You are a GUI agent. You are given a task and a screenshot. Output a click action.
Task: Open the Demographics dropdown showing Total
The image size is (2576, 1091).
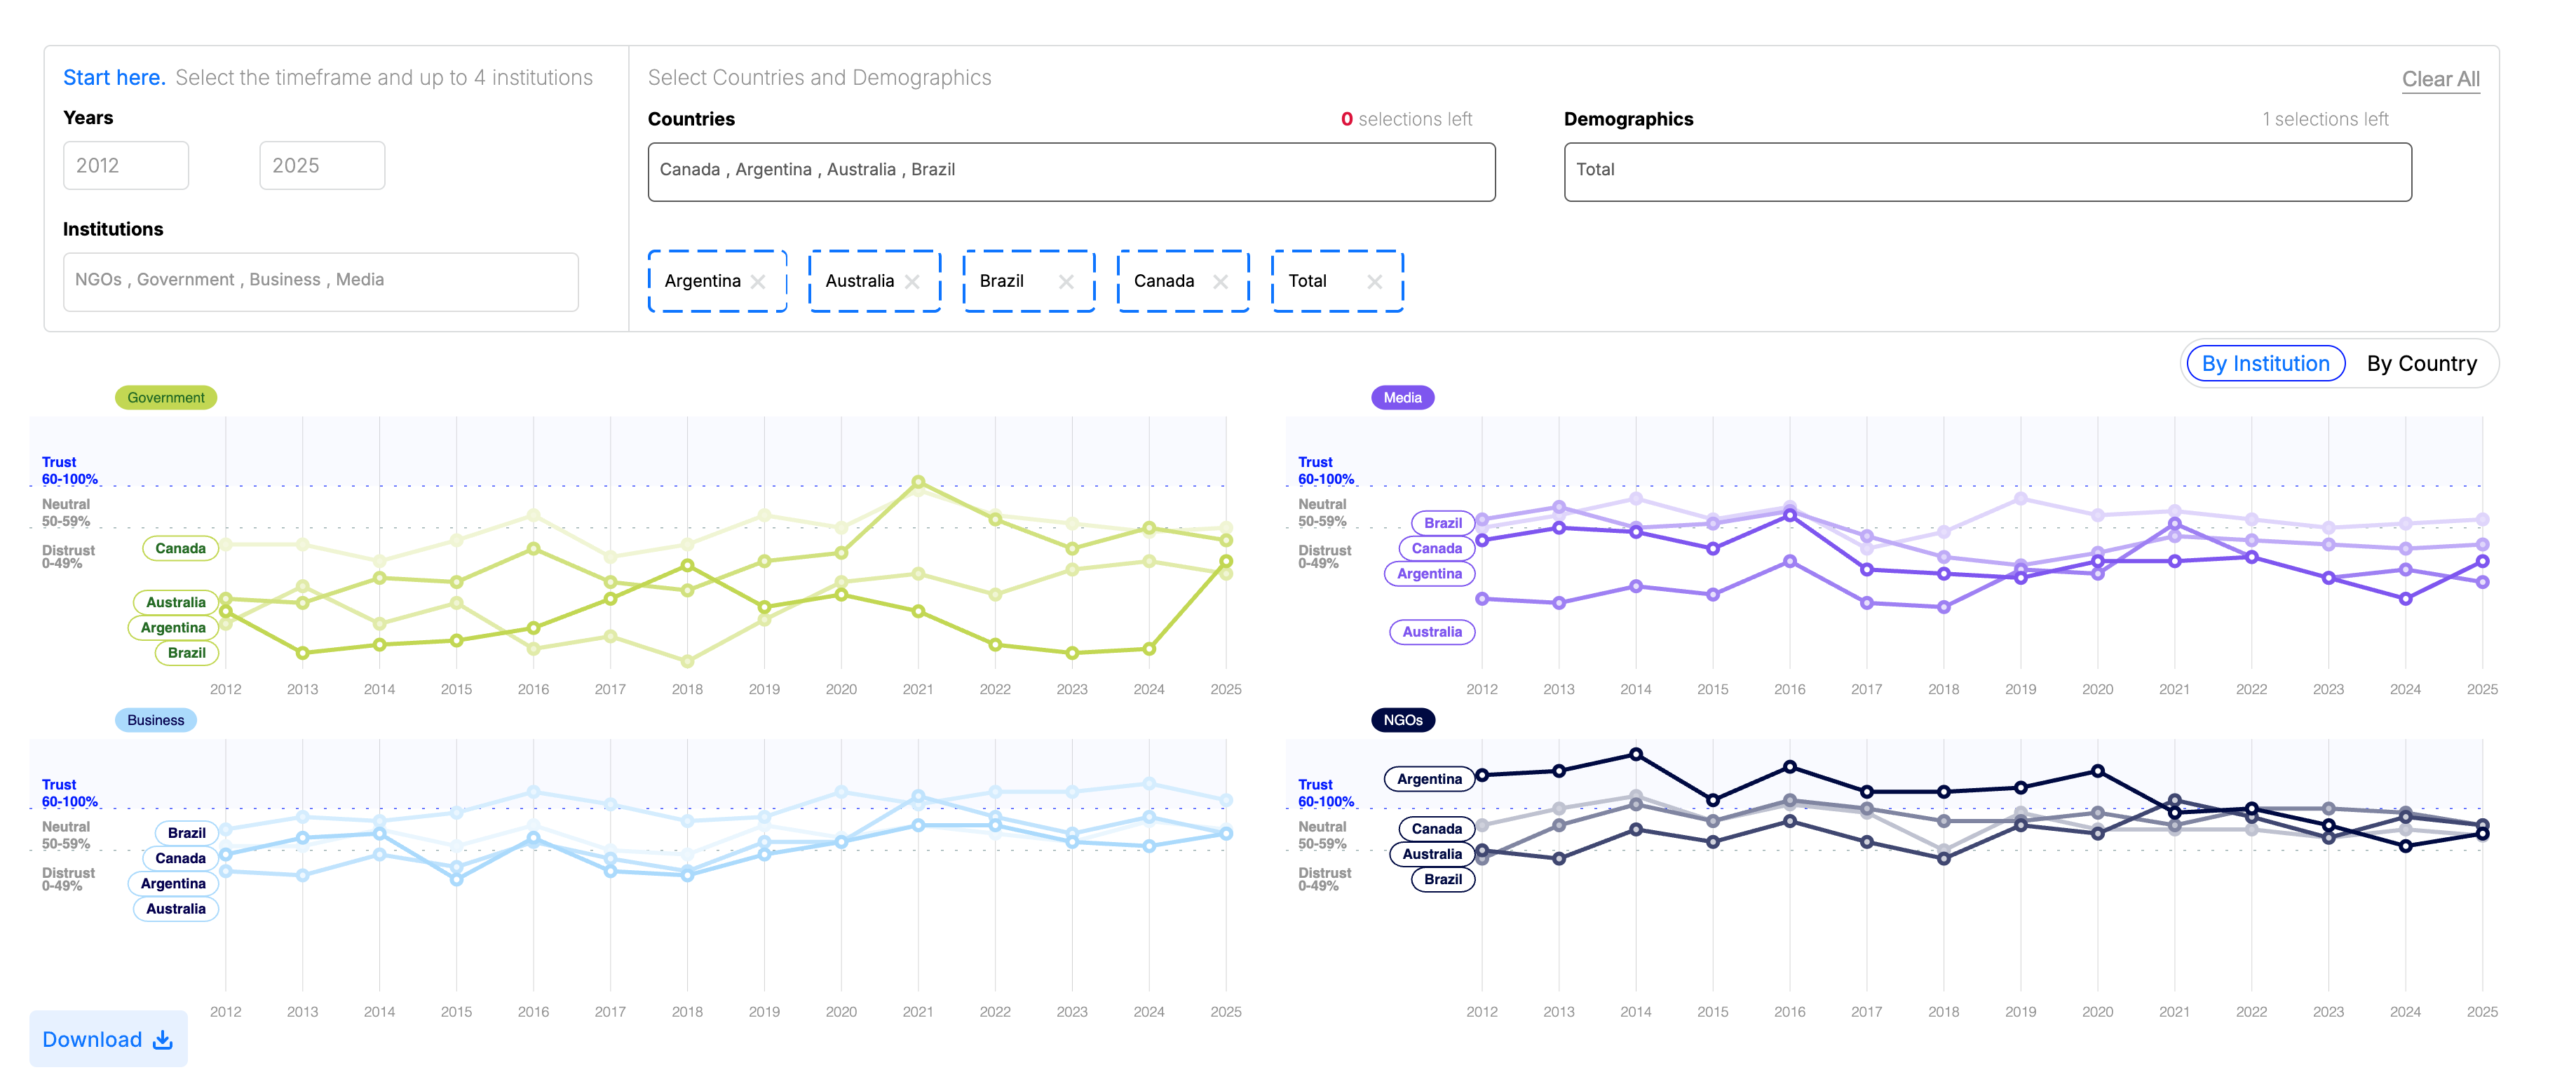coord(1987,171)
